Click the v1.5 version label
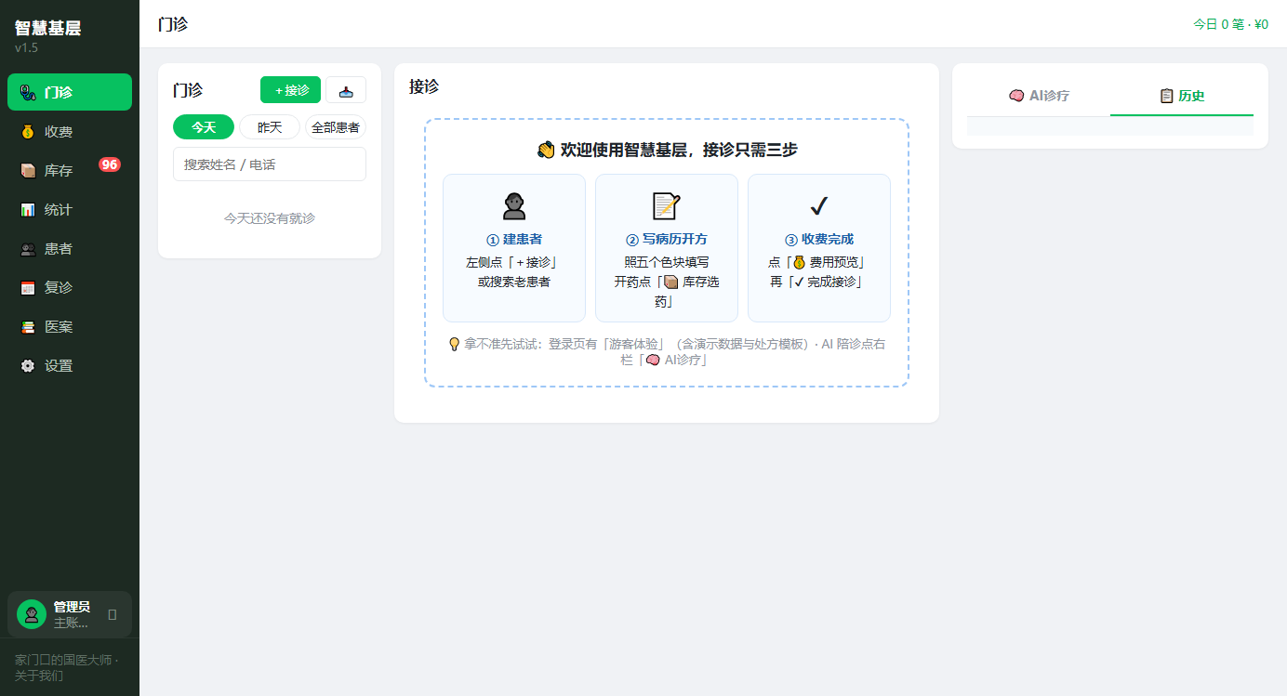 pos(26,47)
